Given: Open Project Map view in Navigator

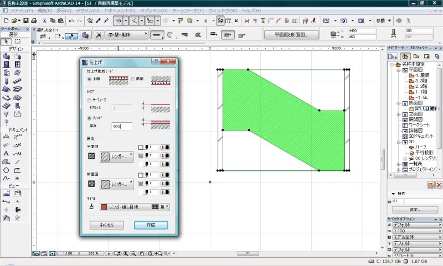Looking at the screenshot, I should pos(405,56).
